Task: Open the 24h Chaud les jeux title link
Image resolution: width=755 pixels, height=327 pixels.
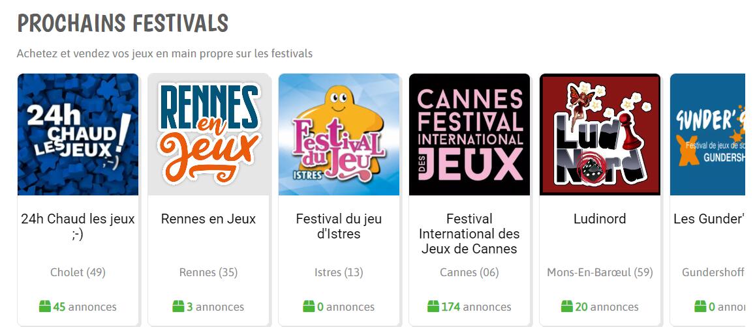Action: tap(78, 227)
